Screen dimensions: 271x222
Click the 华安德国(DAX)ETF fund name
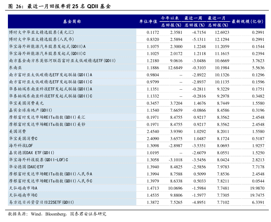[27, 167]
